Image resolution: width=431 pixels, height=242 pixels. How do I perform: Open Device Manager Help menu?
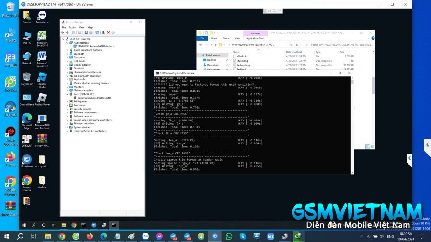tap(90, 27)
